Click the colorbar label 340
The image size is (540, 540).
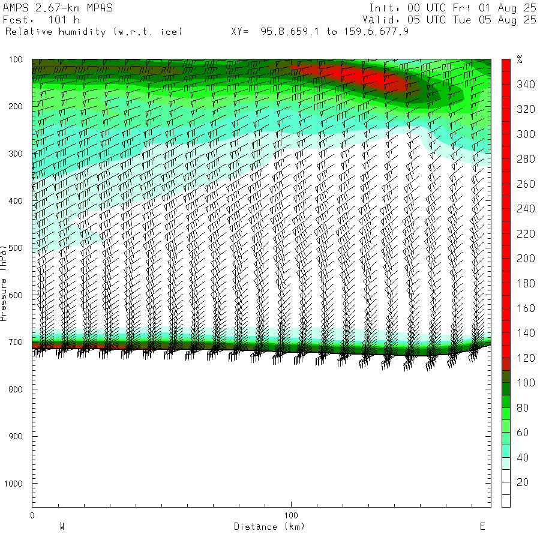pos(526,85)
